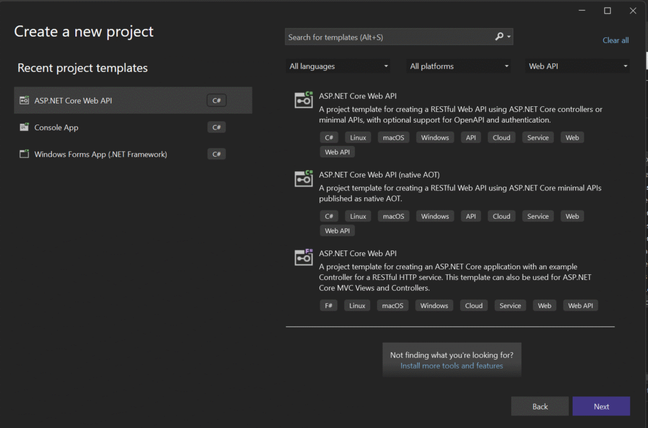Focus the Search for templates field
This screenshot has height=428, width=648.
(x=387, y=37)
